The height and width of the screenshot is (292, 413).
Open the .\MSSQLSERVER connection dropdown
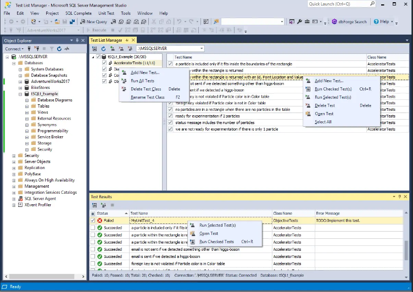pyautogui.click(x=202, y=48)
